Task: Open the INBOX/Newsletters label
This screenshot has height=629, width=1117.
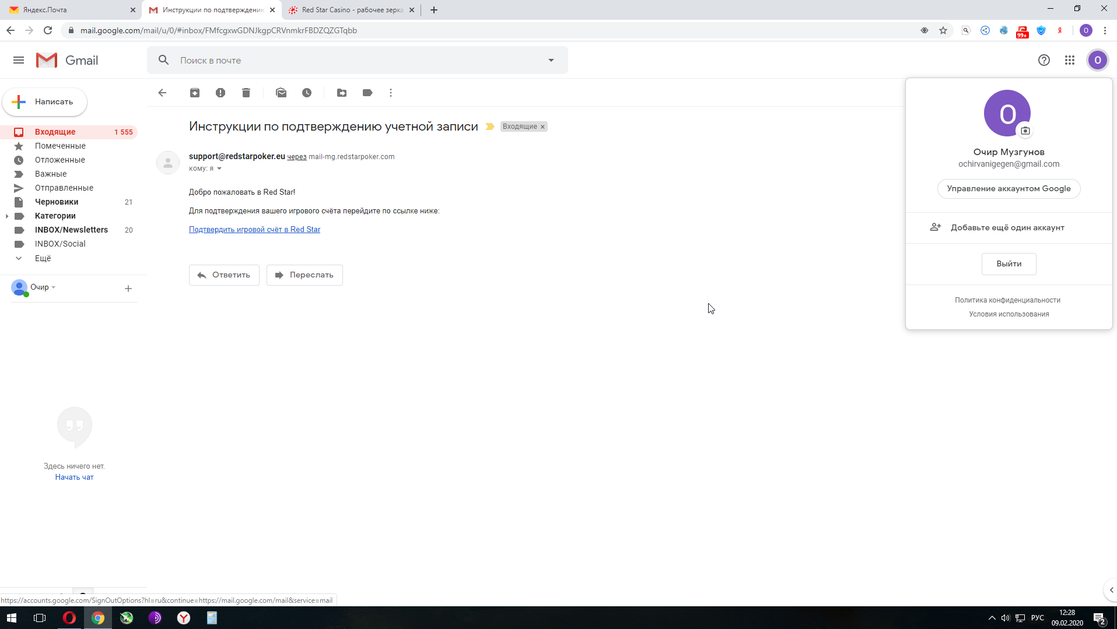Action: coord(69,230)
